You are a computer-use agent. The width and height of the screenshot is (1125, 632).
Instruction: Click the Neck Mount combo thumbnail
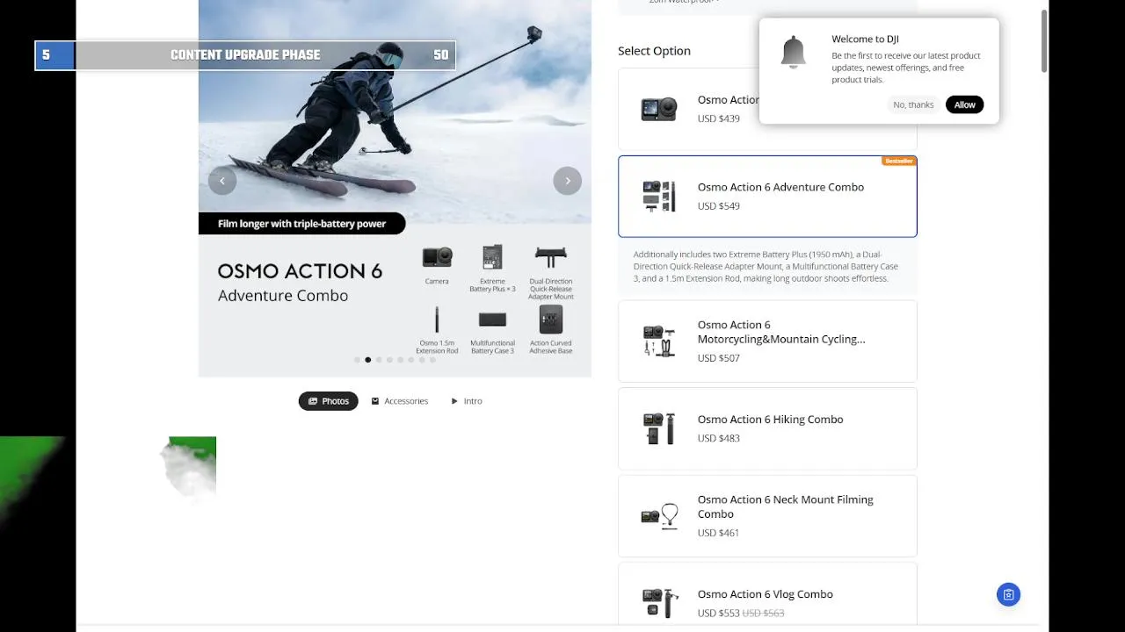659,516
